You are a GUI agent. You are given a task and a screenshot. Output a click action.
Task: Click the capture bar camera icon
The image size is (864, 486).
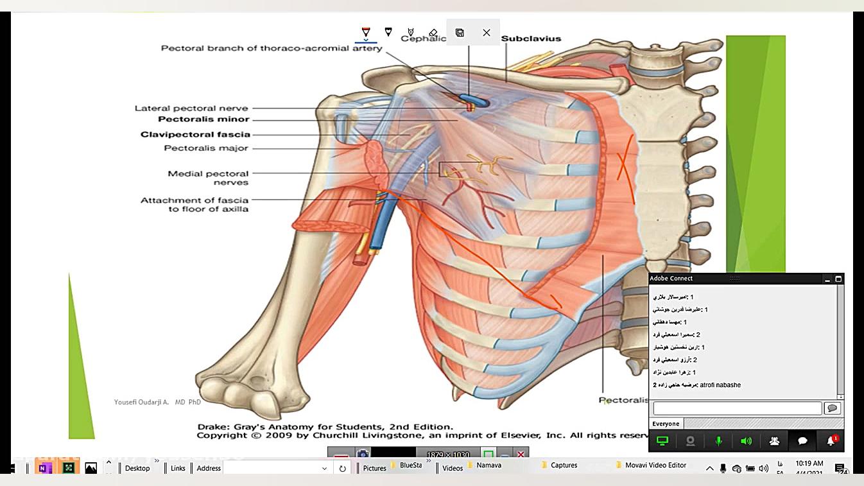point(363,454)
